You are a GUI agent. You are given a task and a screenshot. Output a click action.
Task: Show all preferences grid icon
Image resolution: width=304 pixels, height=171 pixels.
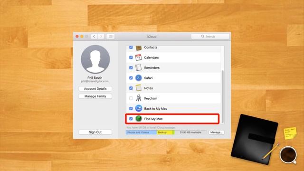pyautogui.click(x=110, y=36)
